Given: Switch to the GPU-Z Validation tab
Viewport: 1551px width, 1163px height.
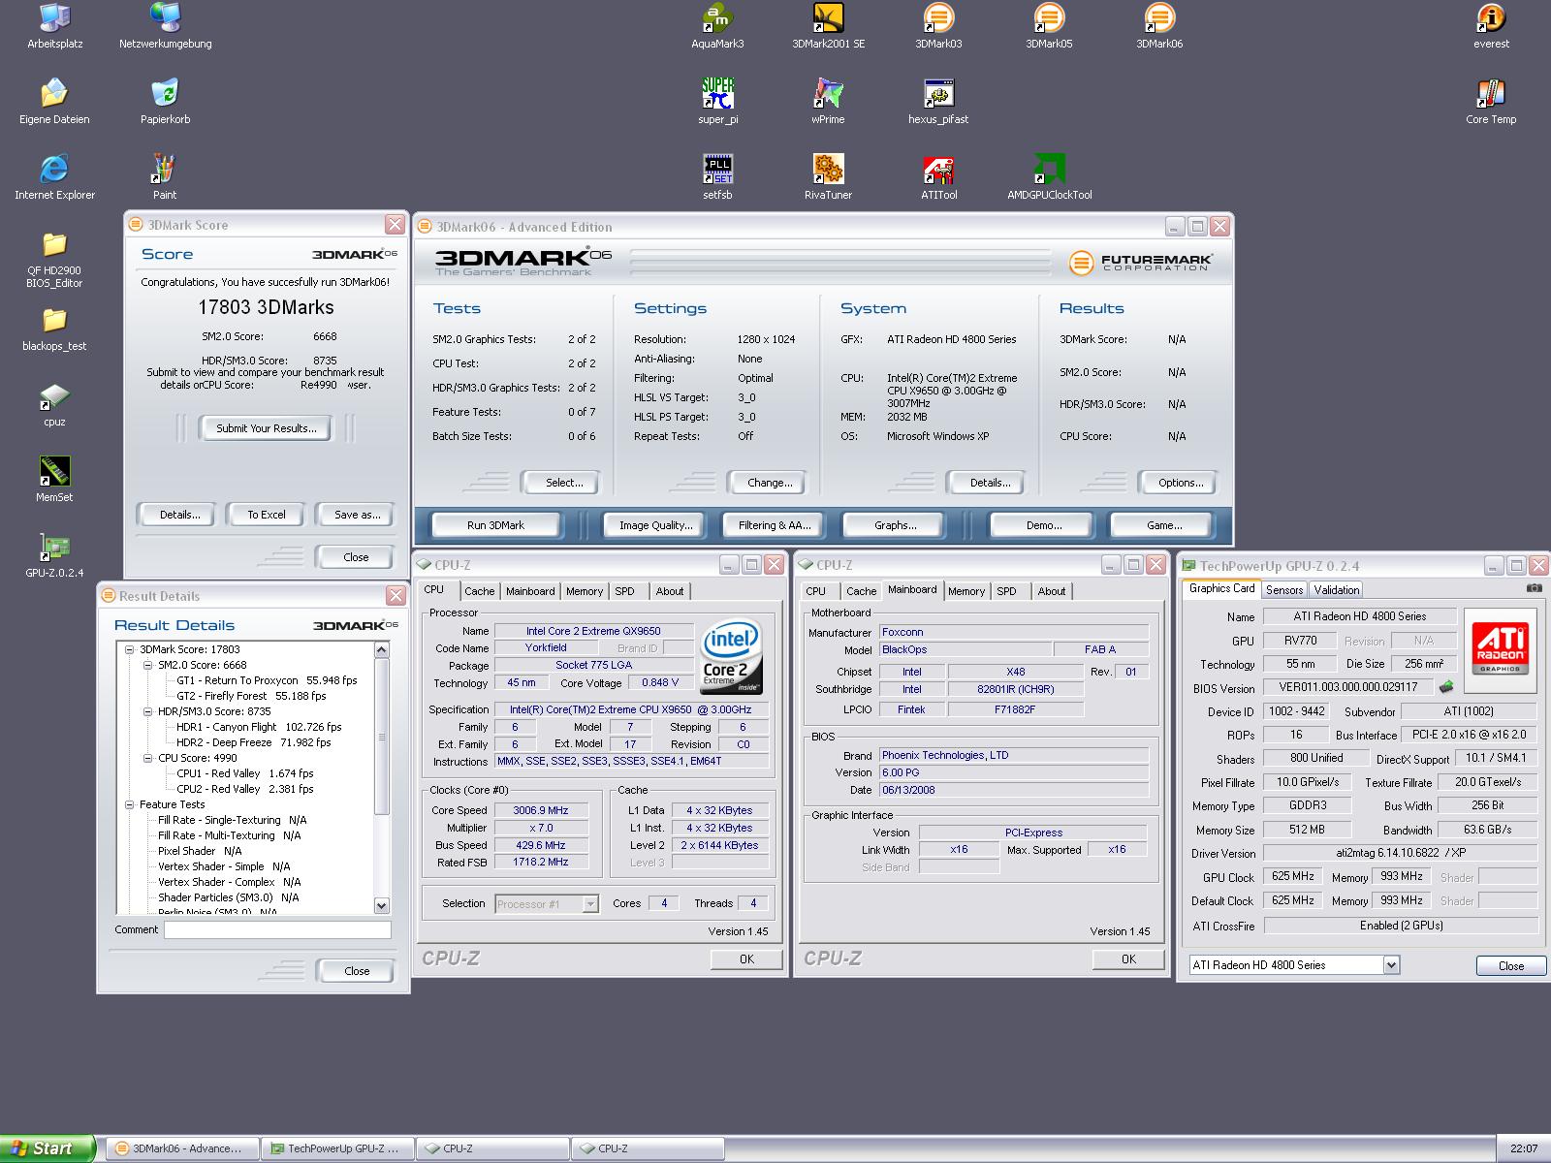Looking at the screenshot, I should [x=1337, y=589].
